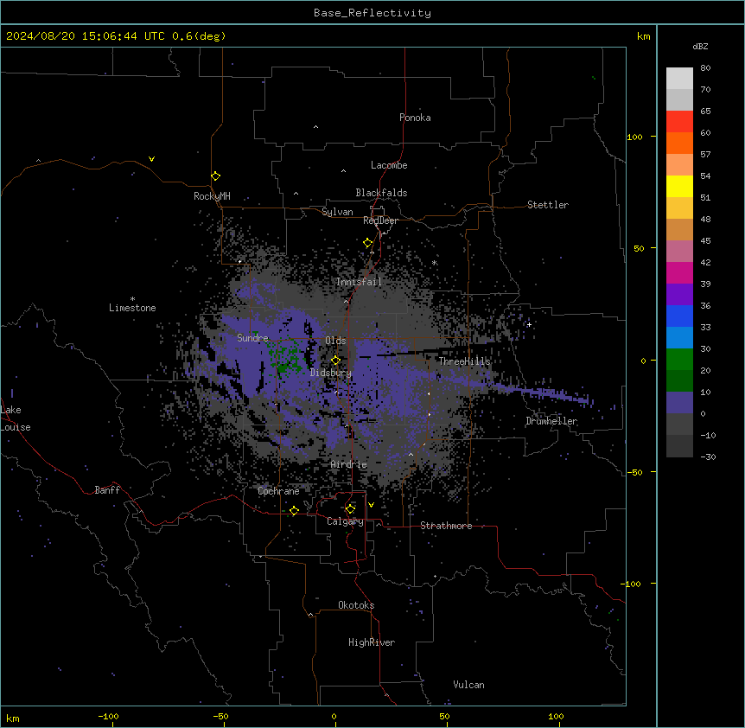Click the Stettler label

pos(548,205)
